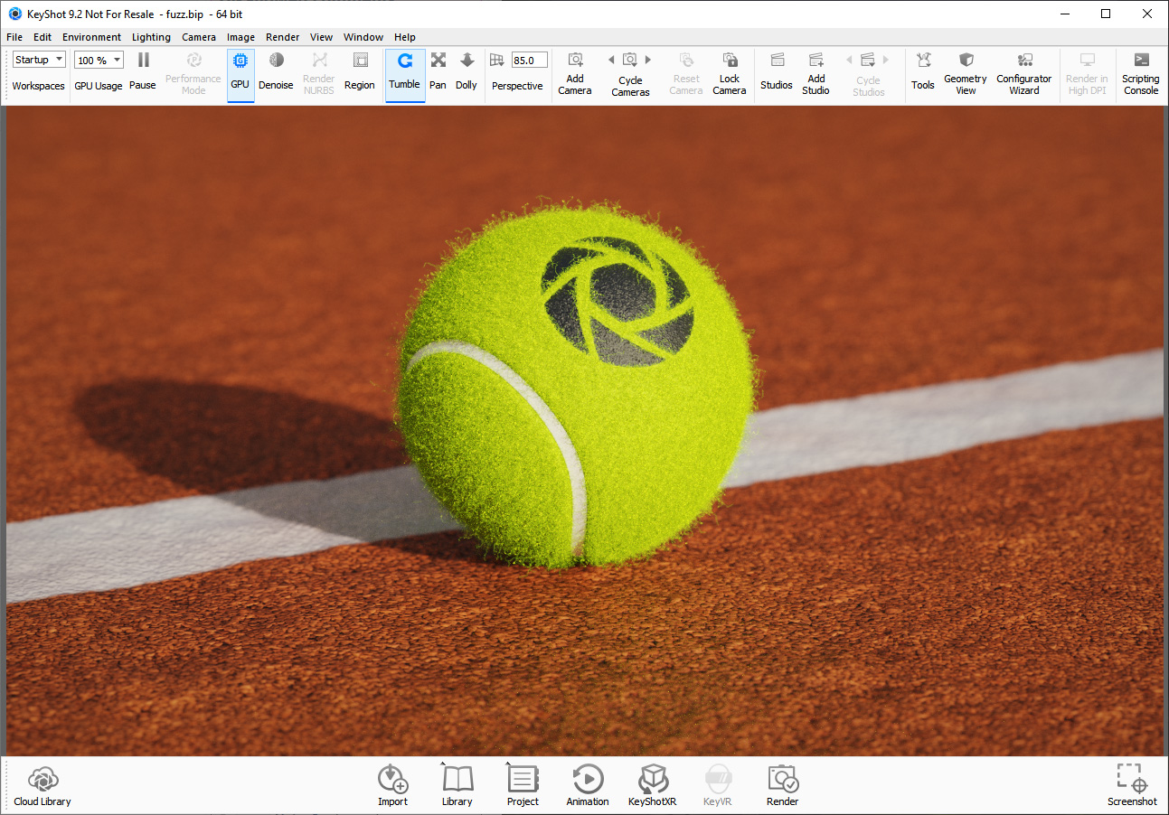Select the Dolly camera tool
This screenshot has width=1169, height=815.
click(x=467, y=72)
